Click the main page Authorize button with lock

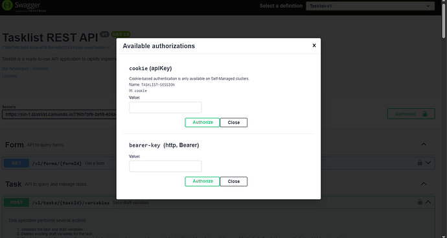[x=411, y=114]
